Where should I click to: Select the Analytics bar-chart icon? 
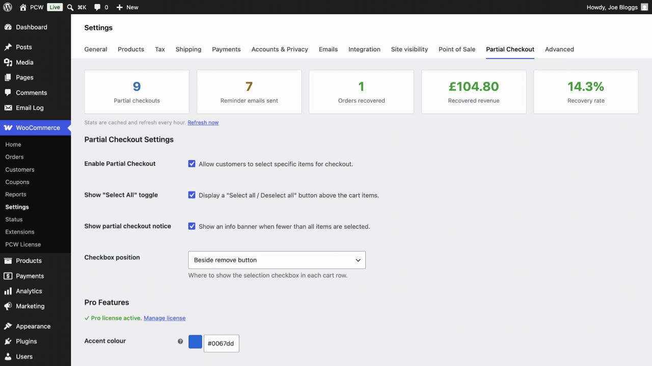tap(8, 291)
